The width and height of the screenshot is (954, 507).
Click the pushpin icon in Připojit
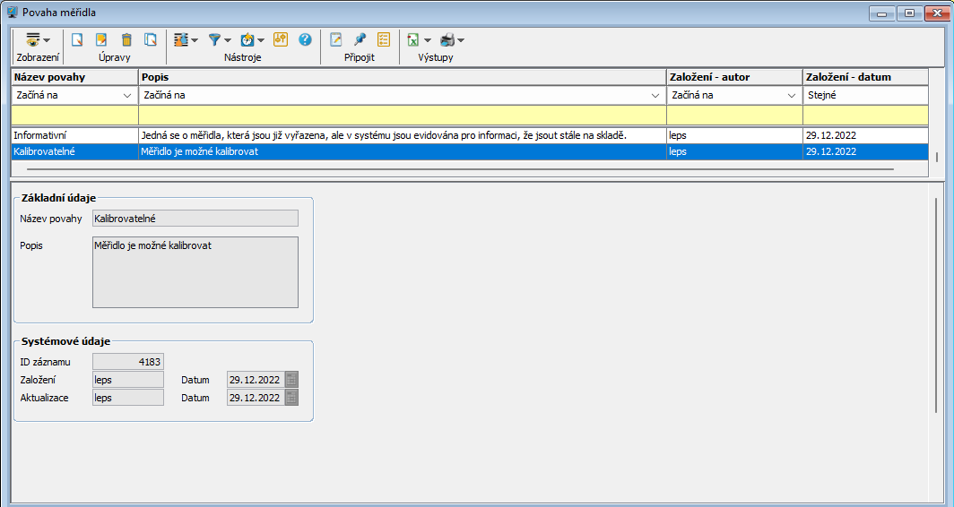(x=360, y=40)
